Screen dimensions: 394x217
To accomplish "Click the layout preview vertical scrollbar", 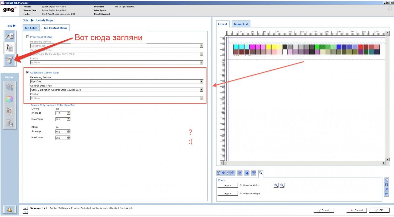I will (387, 96).
